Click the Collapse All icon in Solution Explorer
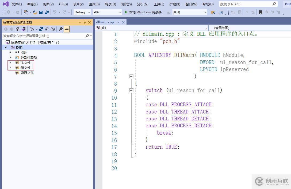 [47, 29]
